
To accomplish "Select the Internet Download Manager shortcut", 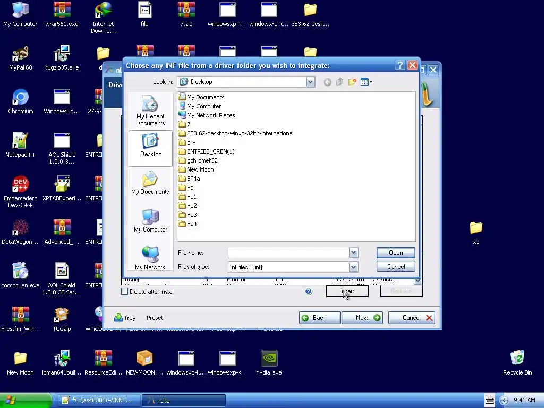I will pos(103,18).
